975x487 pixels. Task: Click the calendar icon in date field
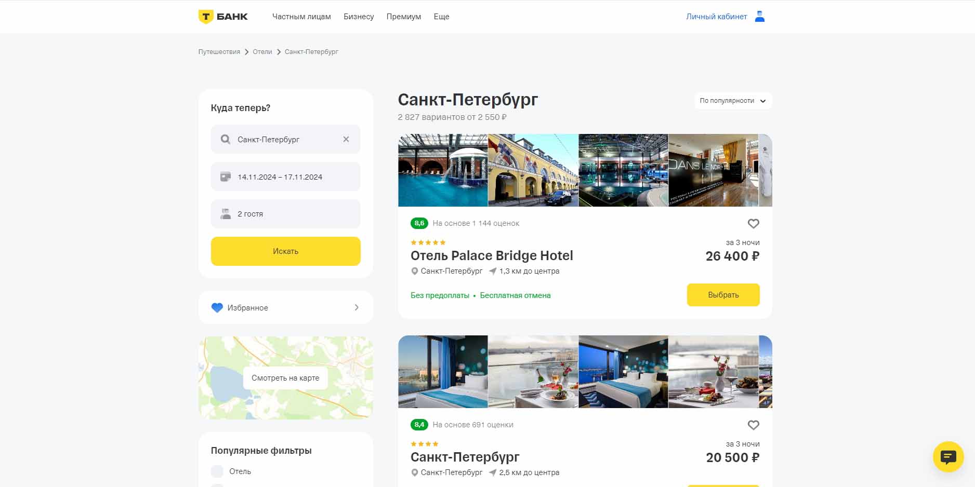click(226, 177)
